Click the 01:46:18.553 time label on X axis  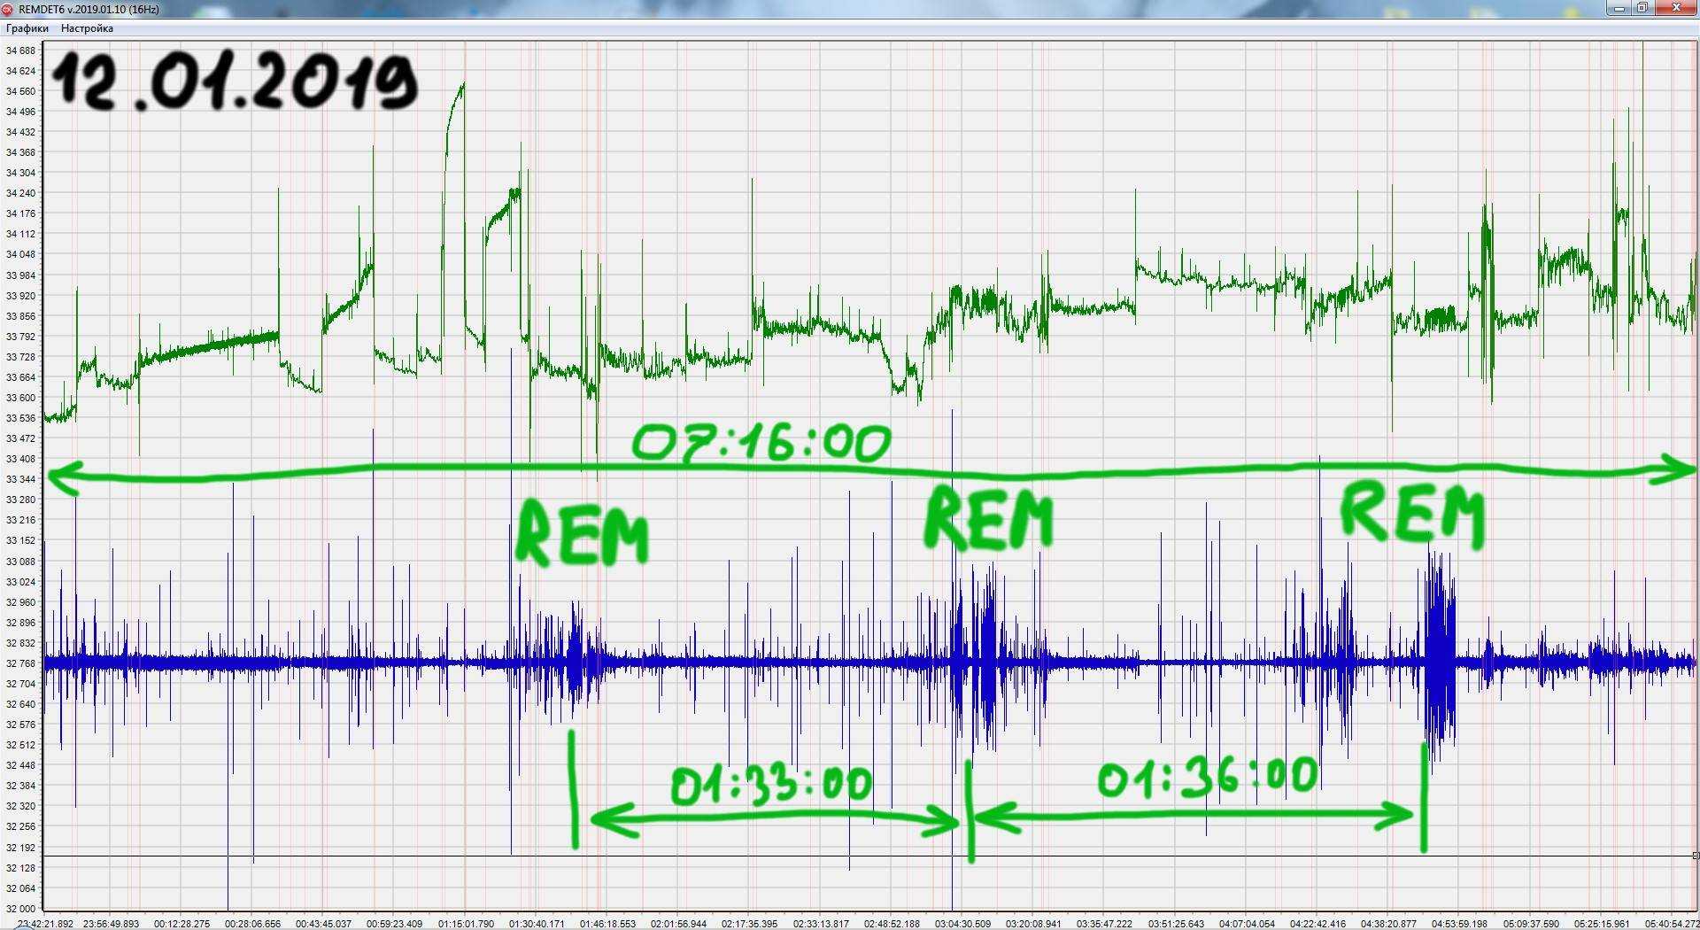(607, 924)
